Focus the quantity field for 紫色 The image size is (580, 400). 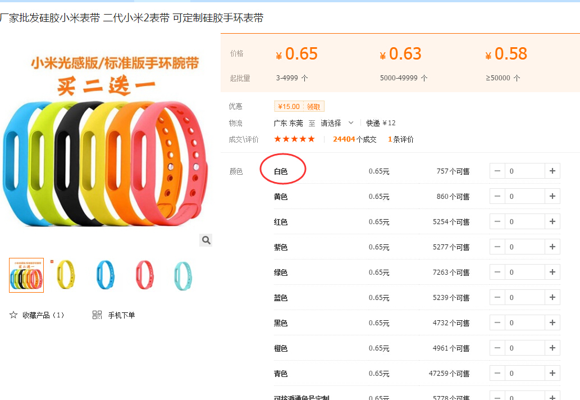[x=525, y=247]
